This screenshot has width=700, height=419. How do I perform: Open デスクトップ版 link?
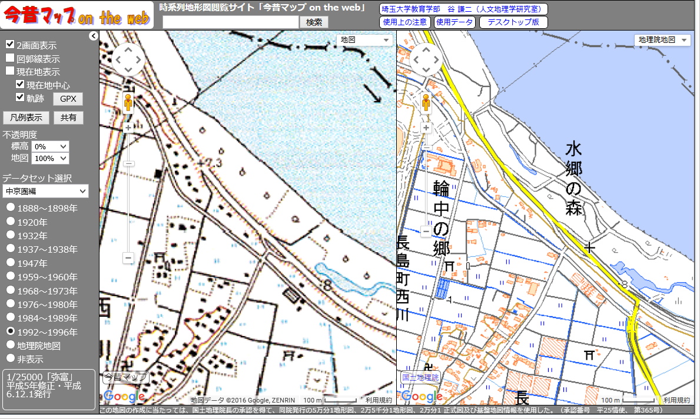pos(513,22)
